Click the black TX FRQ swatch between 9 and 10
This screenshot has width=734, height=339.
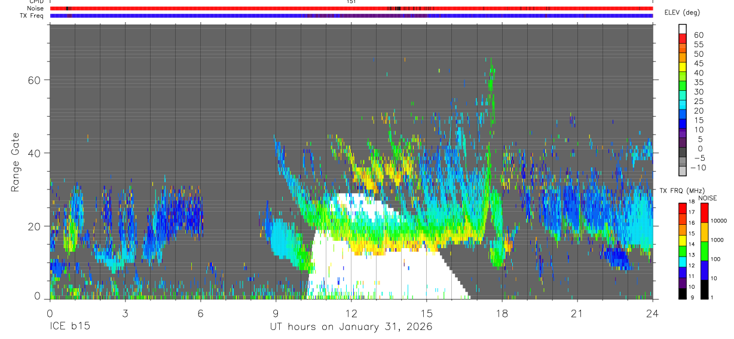click(x=682, y=294)
